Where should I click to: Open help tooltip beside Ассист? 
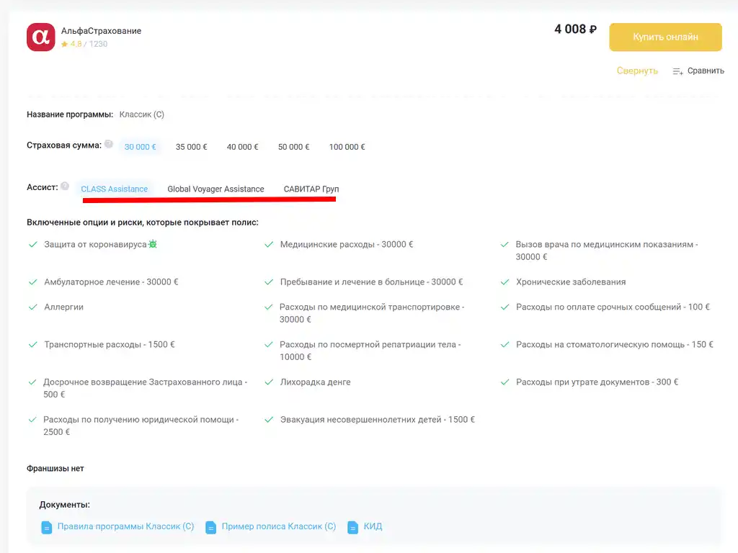click(x=64, y=186)
